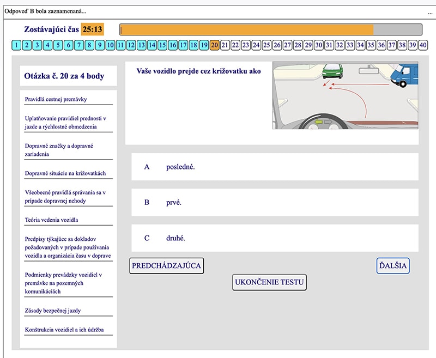Jump to question 3
Screen dimensions: 436x358
(37, 45)
